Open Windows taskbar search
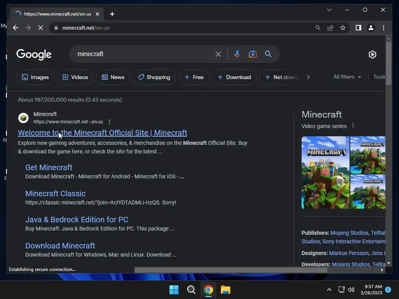The width and height of the screenshot is (399, 299). (191, 290)
